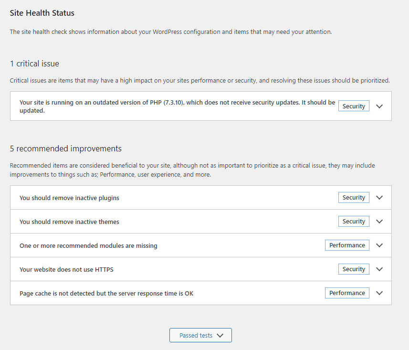Click the chevron inside Passed tests button
The image size is (409, 350).
(x=220, y=336)
